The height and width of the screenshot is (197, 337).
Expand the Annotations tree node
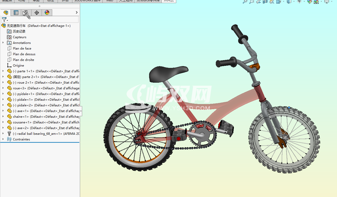pyautogui.click(x=3, y=43)
